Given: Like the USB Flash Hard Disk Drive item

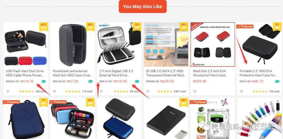Looking at the screenshot, I should pyautogui.click(x=8, y=92).
